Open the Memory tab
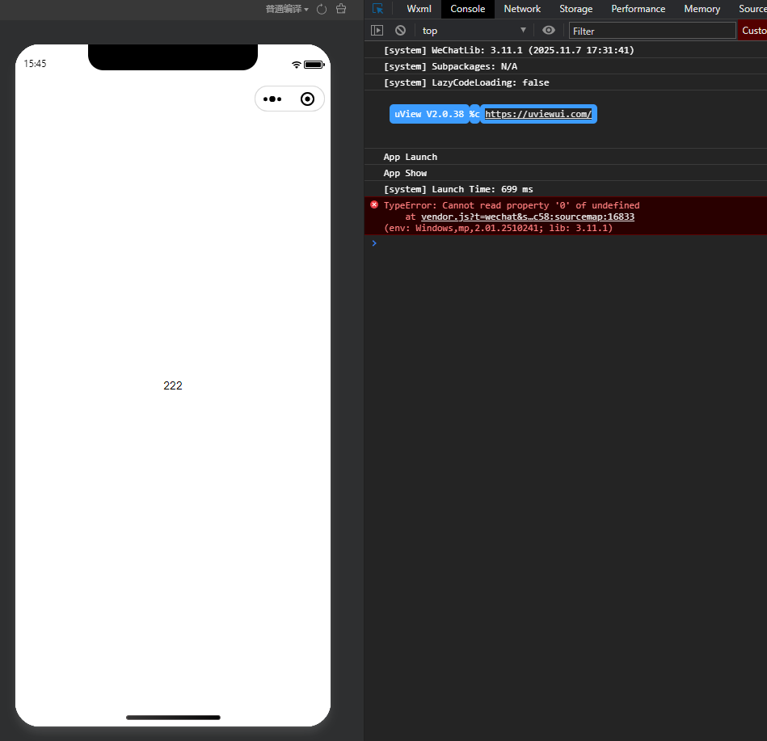Screen dimensions: 767x741 point(702,9)
